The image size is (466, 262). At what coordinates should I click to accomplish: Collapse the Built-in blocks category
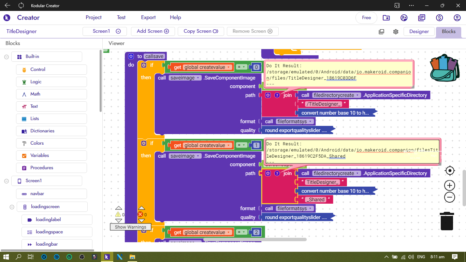point(6,57)
